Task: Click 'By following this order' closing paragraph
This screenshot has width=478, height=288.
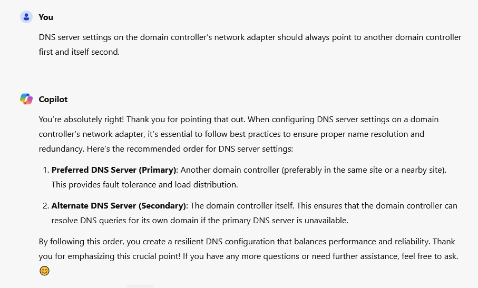Action: [248, 249]
